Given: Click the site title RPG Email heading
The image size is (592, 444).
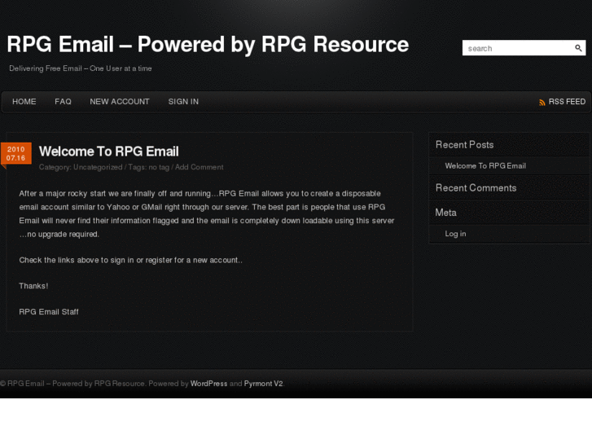Looking at the screenshot, I should (x=208, y=45).
